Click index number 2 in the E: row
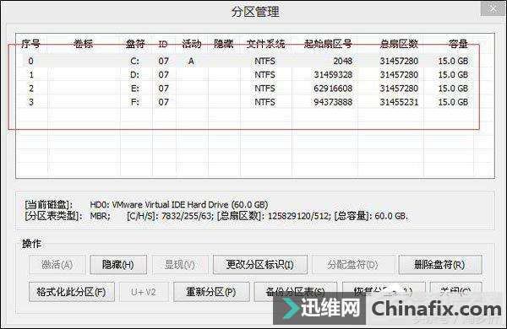The height and width of the screenshot is (329, 507). pyautogui.click(x=31, y=89)
